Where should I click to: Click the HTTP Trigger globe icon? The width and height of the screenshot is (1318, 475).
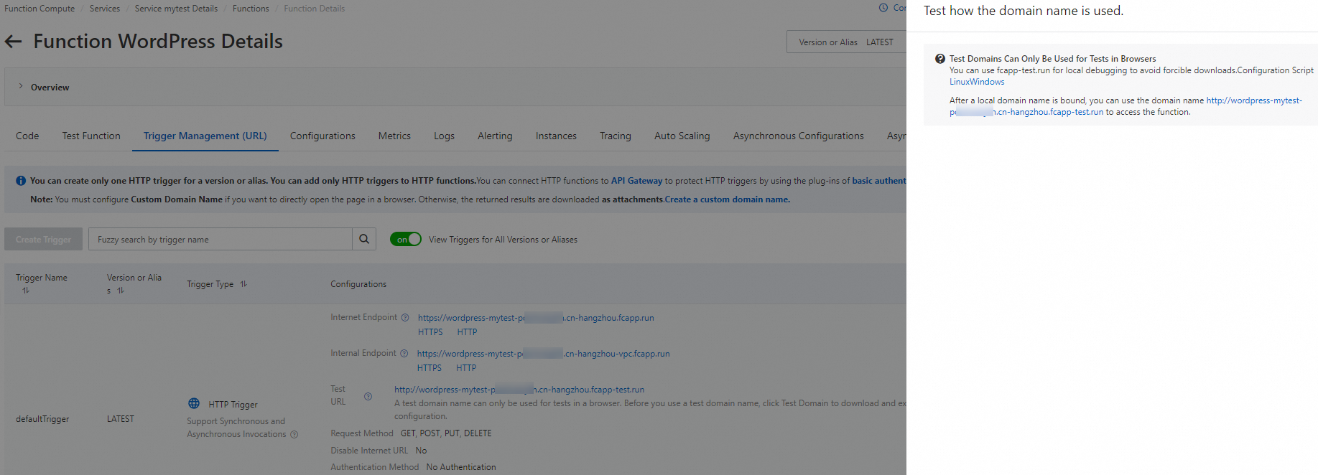point(194,403)
